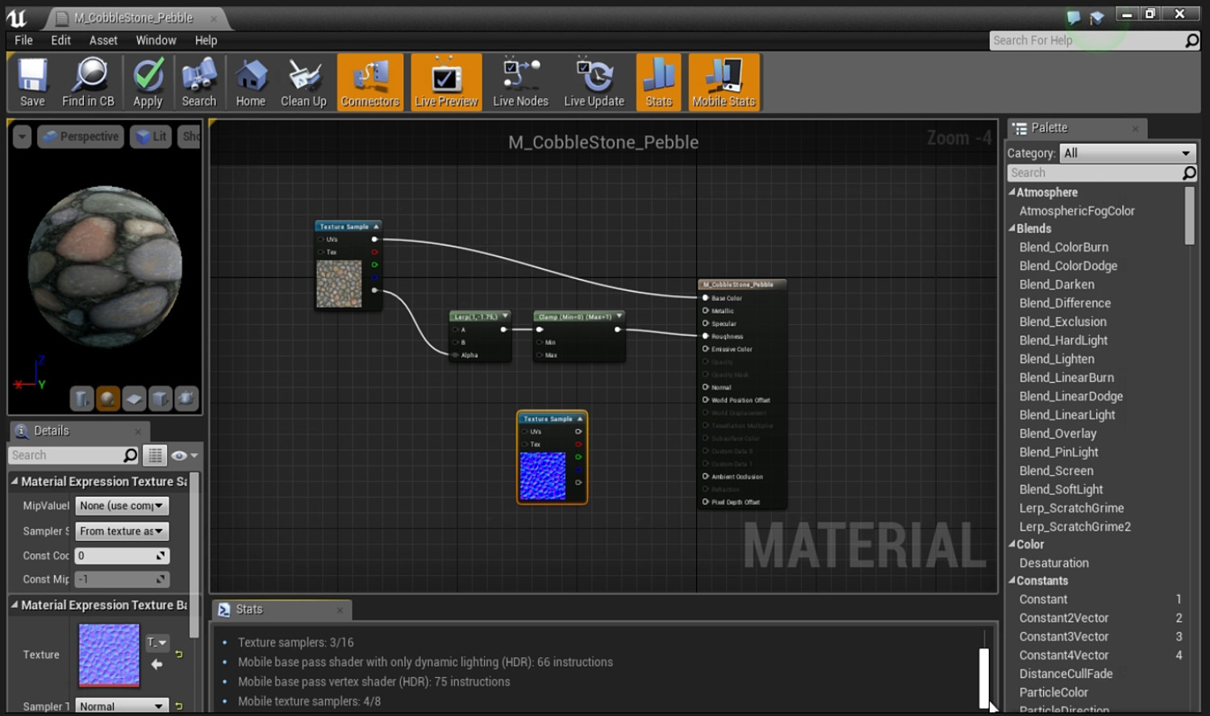Screen dimensions: 1210x716
Task: Enable Live Update in the toolbar
Action: tap(594, 82)
